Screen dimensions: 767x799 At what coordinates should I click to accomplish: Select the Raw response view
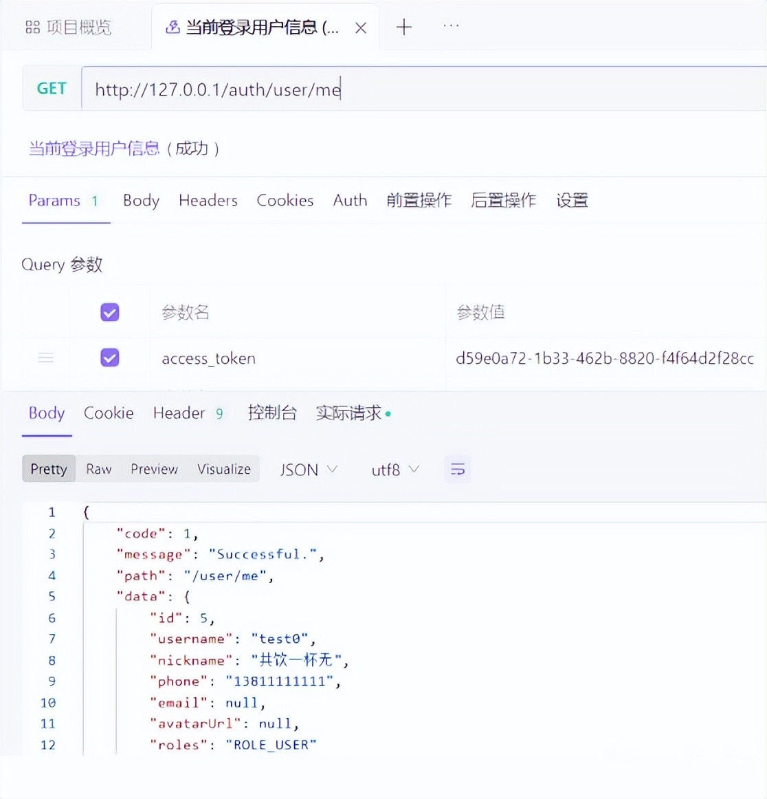[98, 469]
